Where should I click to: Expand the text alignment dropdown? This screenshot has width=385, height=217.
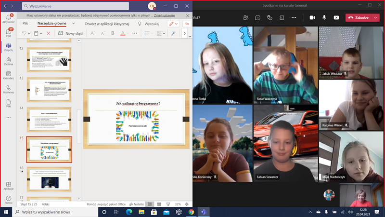(164, 33)
